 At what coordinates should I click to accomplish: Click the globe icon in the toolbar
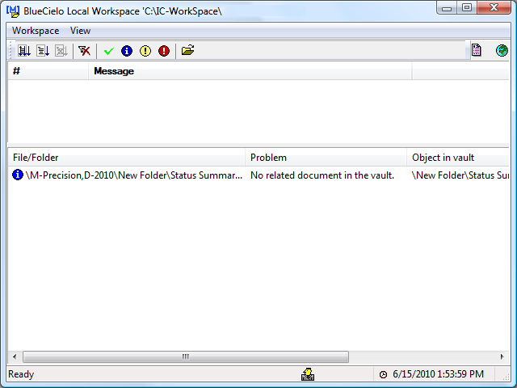click(x=502, y=51)
